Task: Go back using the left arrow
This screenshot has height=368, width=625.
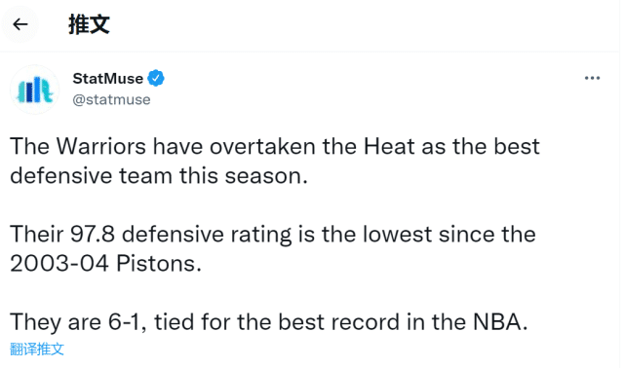Action: coord(20,24)
